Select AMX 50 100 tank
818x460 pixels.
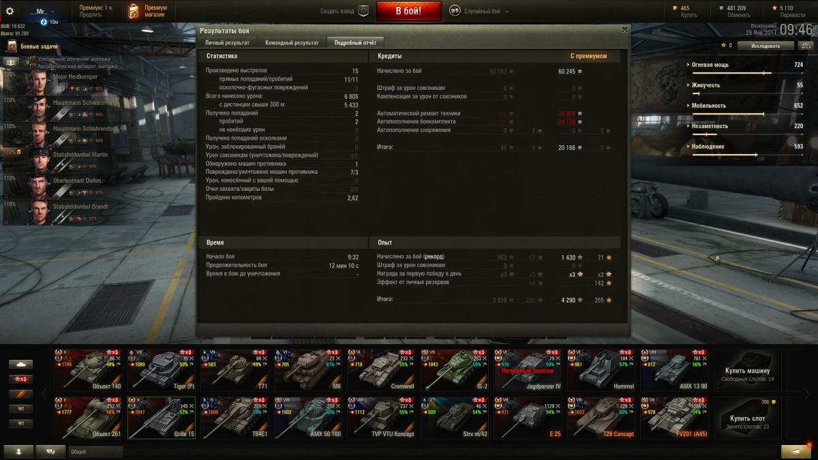click(x=307, y=418)
